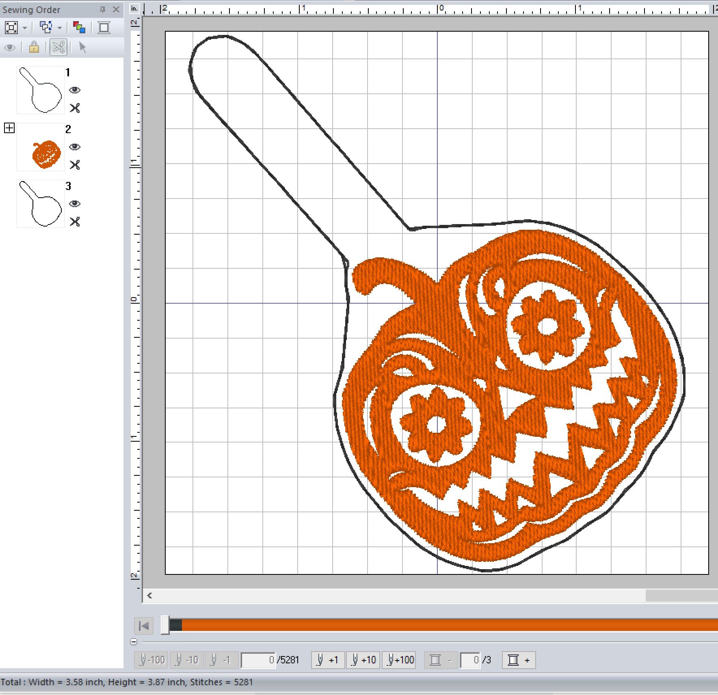
Task: Pin the Sewing Order panel
Action: click(x=103, y=9)
